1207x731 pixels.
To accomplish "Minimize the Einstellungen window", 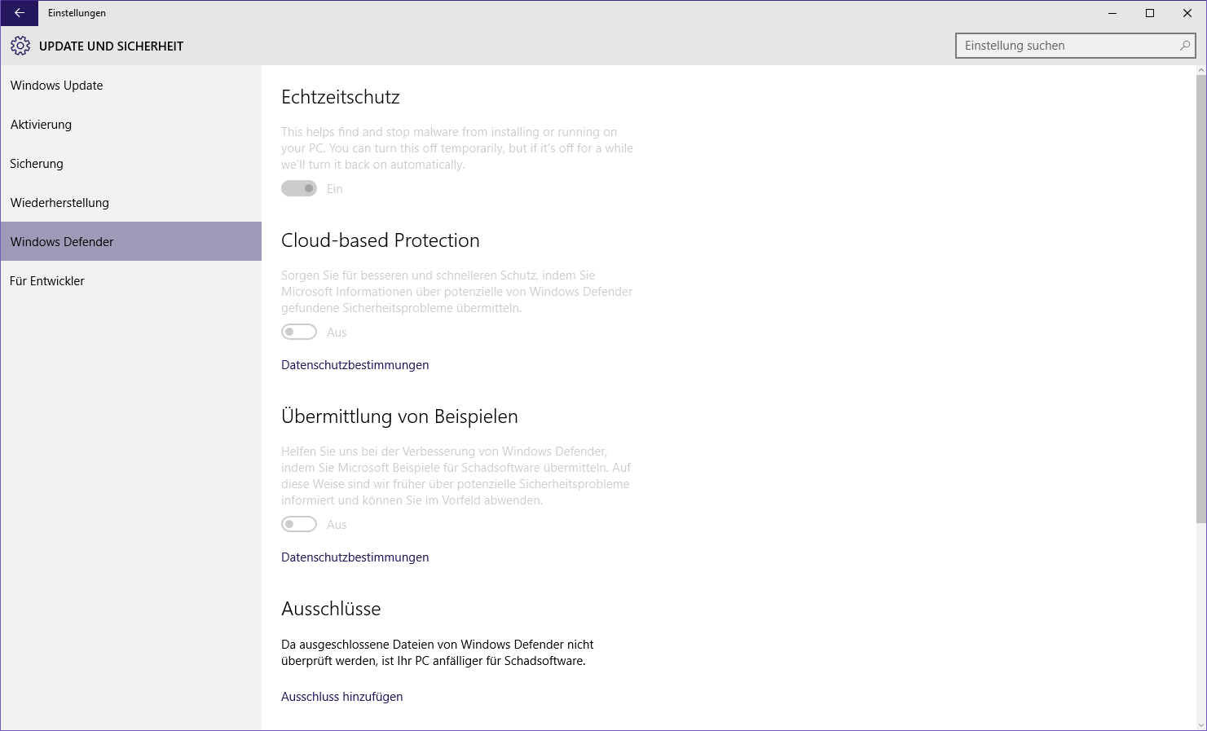I will 1112,13.
